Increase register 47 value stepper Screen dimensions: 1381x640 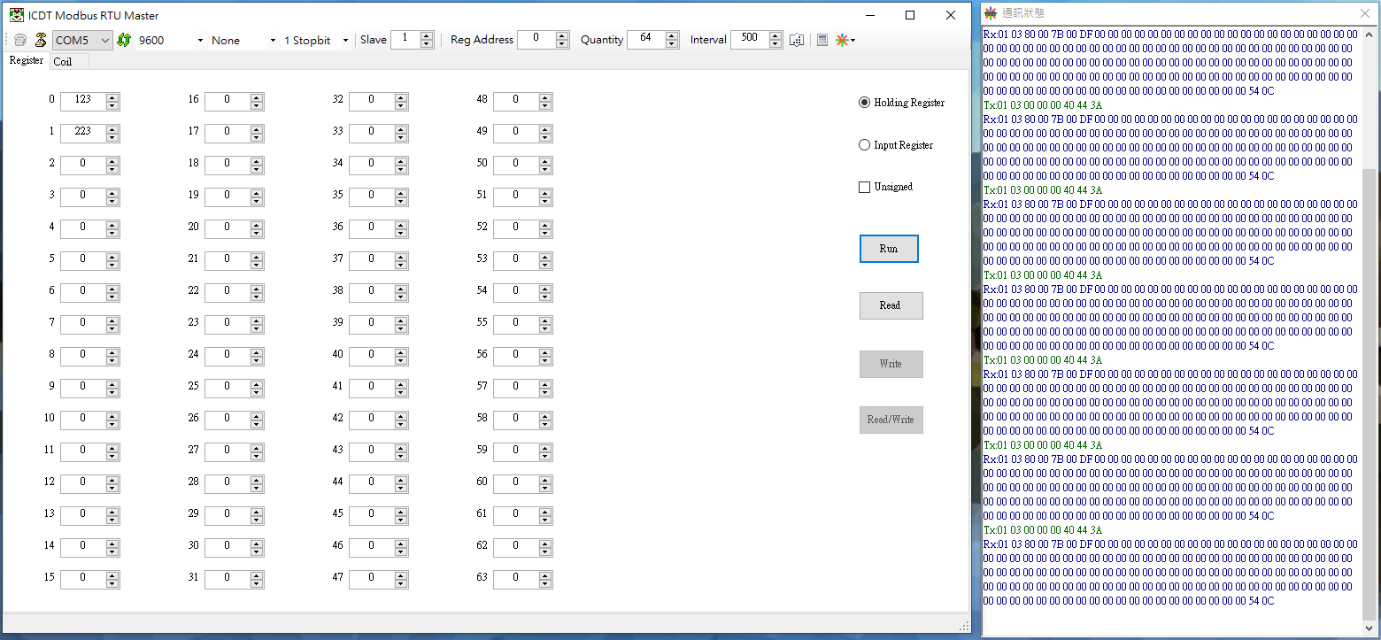click(401, 574)
